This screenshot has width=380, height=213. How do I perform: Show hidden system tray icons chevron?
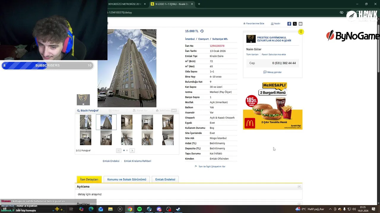tap(330, 209)
